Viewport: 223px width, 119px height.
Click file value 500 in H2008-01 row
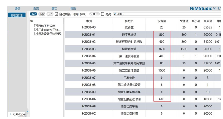click(x=184, y=35)
